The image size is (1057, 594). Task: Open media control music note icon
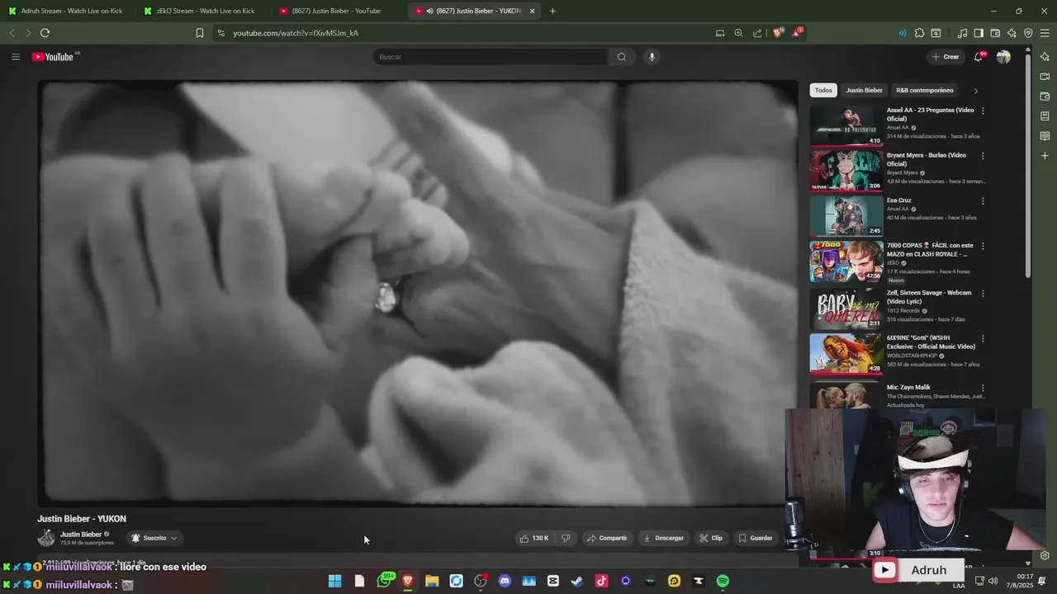click(x=962, y=33)
